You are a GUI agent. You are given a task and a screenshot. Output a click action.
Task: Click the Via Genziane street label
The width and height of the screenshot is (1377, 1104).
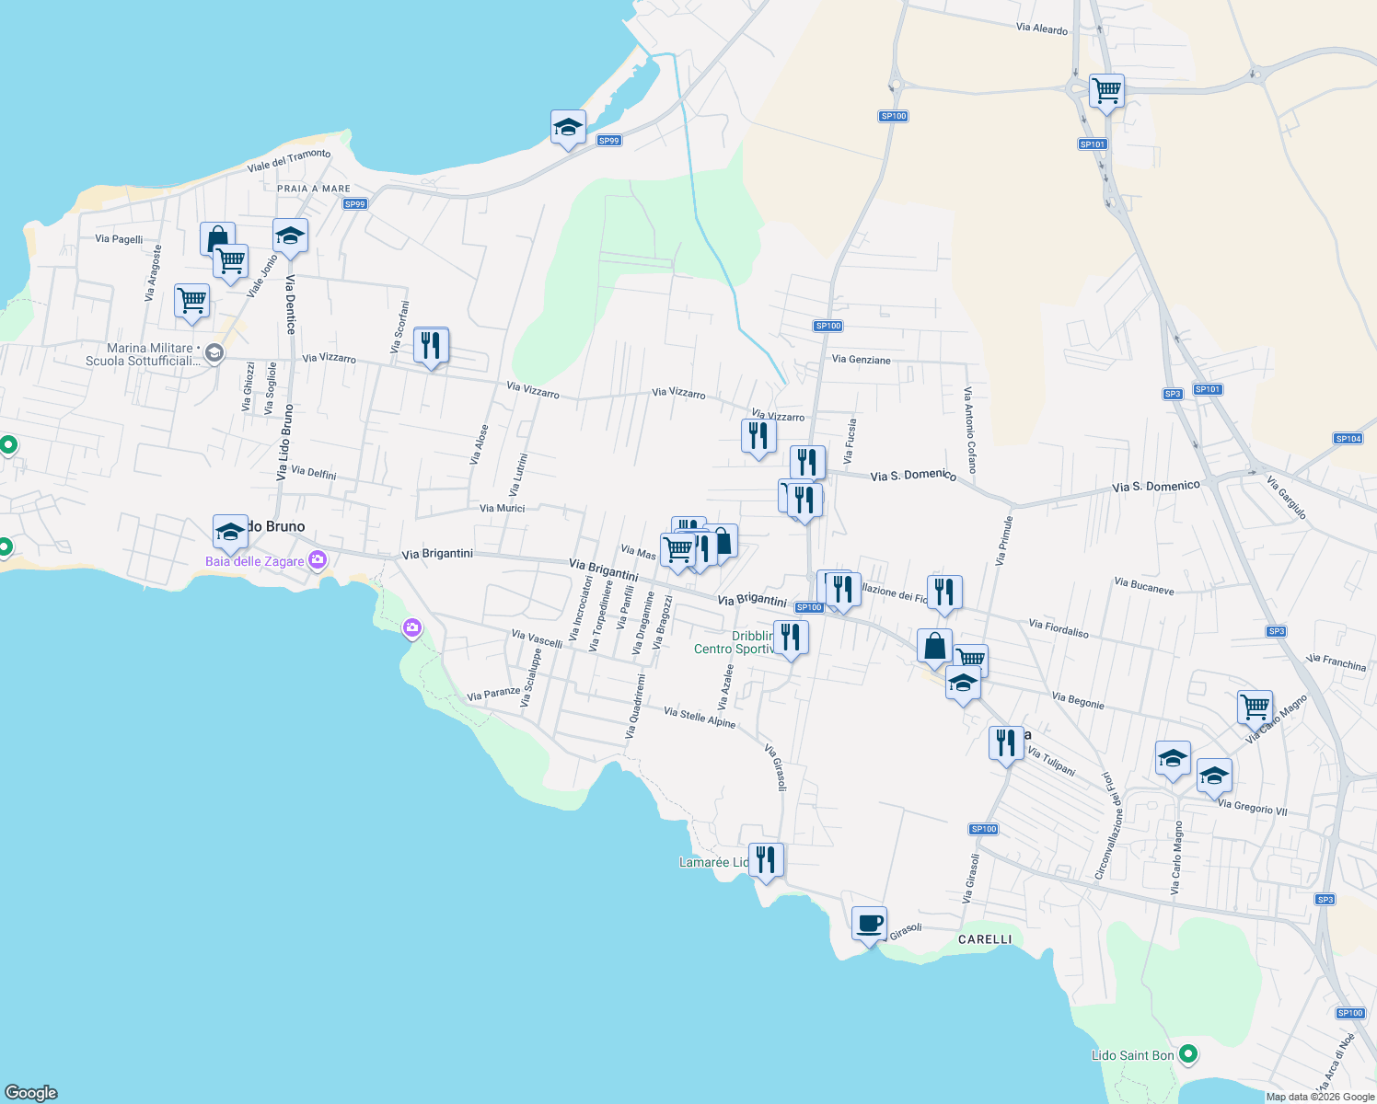pyautogui.click(x=862, y=360)
